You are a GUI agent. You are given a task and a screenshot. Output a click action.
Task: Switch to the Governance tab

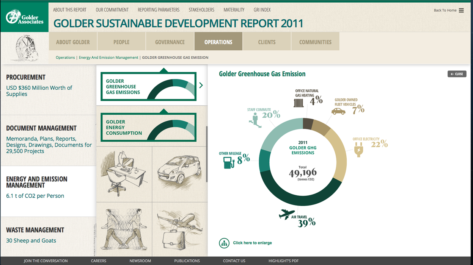(x=170, y=42)
